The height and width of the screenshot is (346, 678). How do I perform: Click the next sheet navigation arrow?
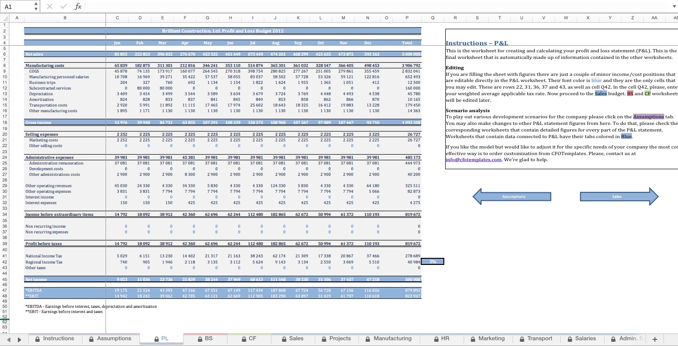tap(20, 339)
